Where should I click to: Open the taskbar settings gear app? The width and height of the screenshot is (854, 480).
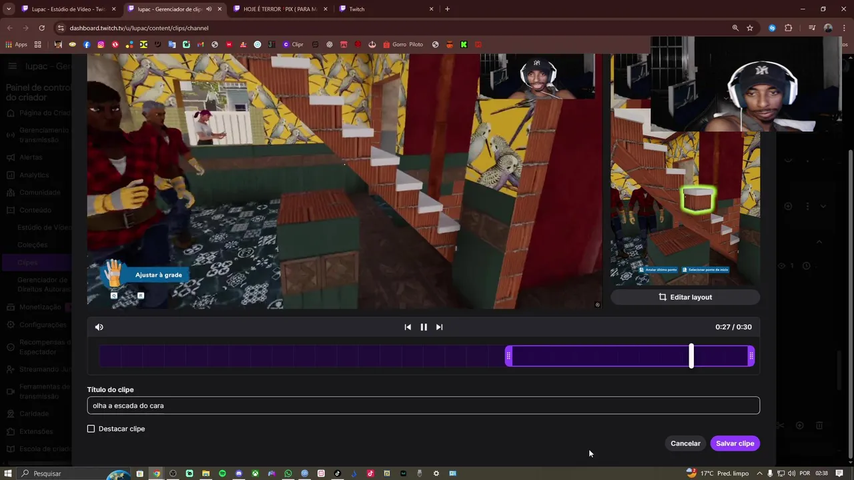coord(436,473)
